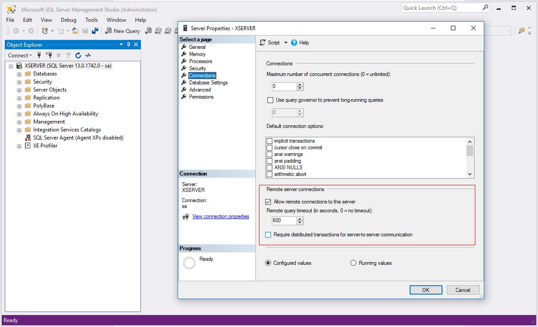The image size is (538, 327).
Task: Click the Disconnect plug icon
Action: click(x=49, y=55)
